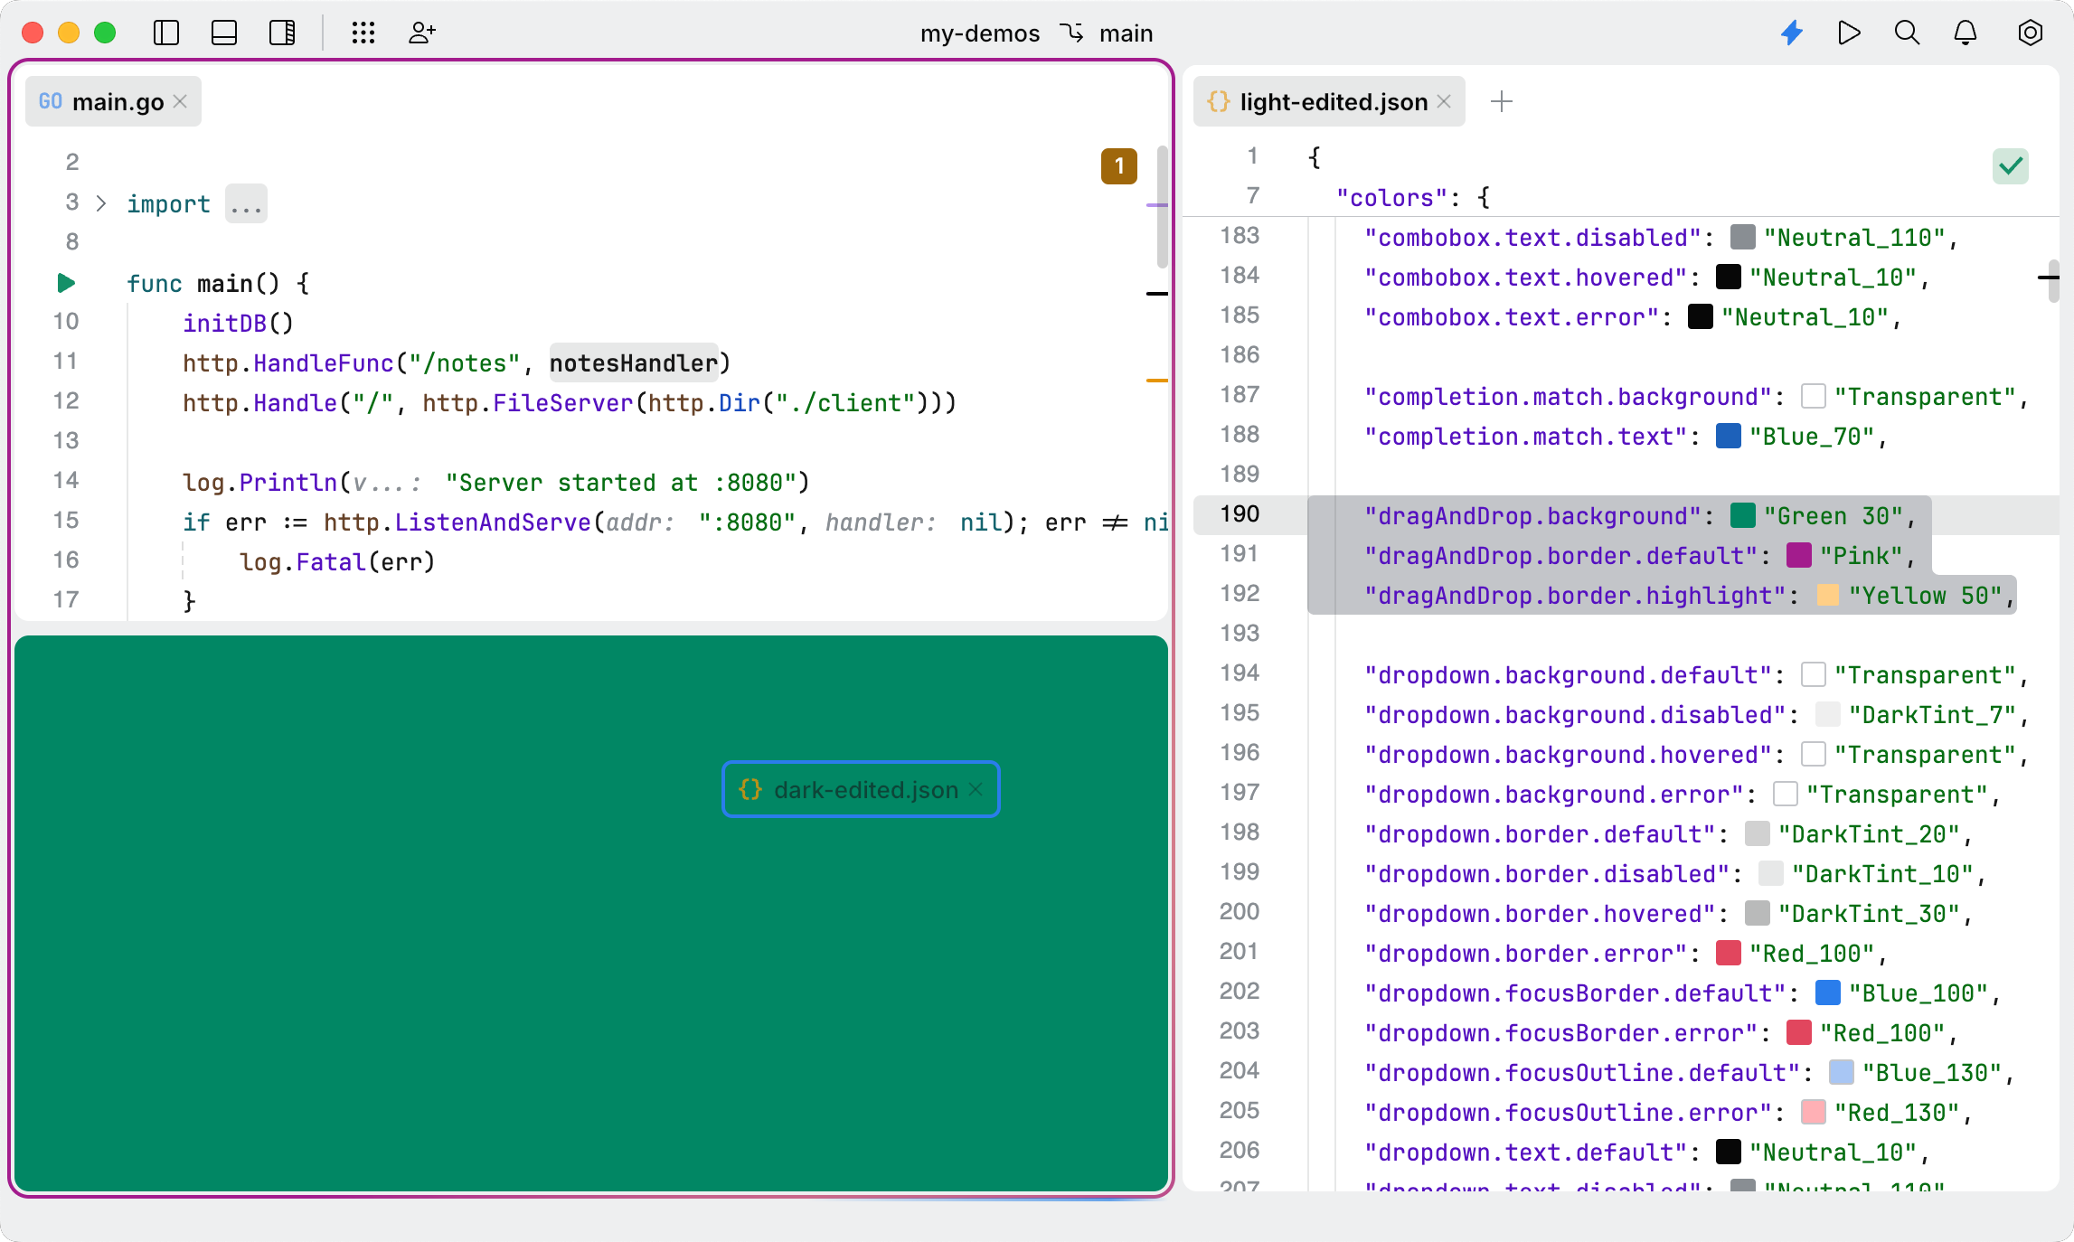The height and width of the screenshot is (1242, 2074).
Task: Click the blue lightning bolt icon
Action: coord(1792,33)
